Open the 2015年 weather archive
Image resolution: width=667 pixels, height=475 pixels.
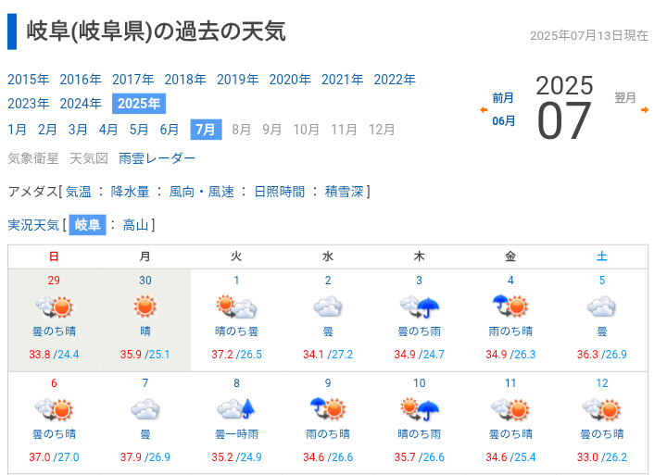pos(29,80)
